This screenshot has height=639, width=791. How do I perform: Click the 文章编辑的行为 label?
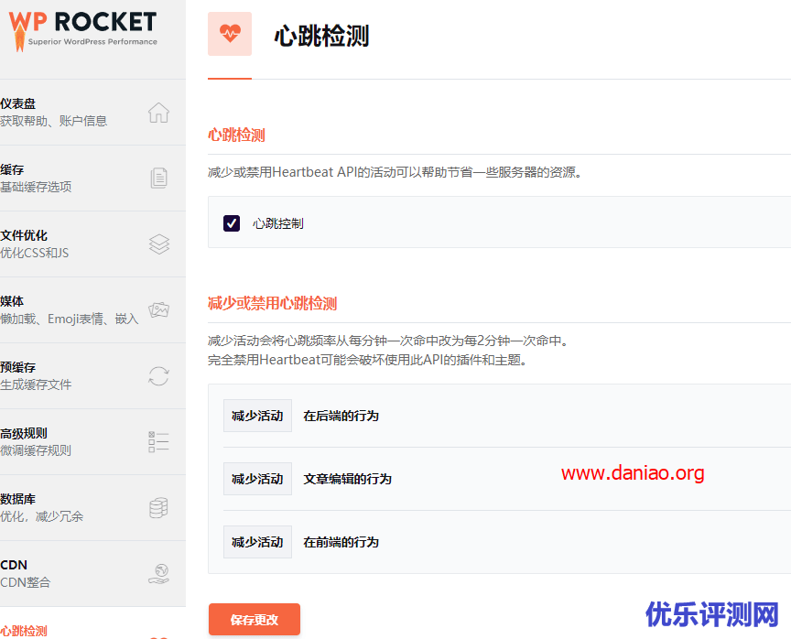[x=347, y=479]
